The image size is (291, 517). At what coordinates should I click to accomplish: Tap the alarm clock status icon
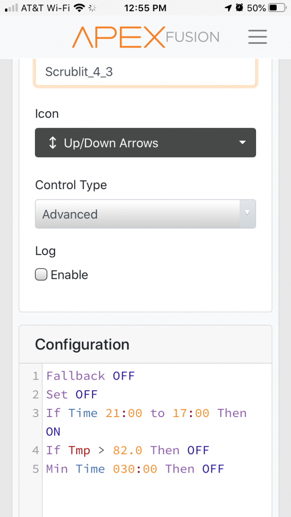[x=239, y=8]
